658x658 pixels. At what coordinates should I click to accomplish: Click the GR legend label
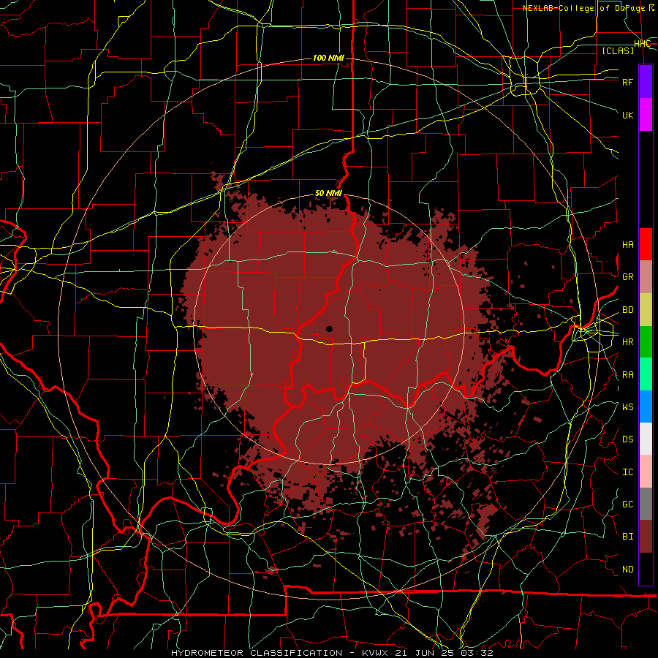(x=628, y=277)
